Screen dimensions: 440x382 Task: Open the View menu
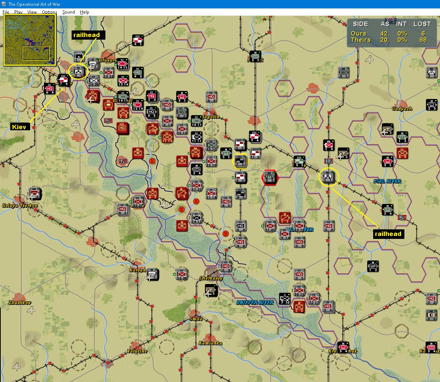coord(32,12)
